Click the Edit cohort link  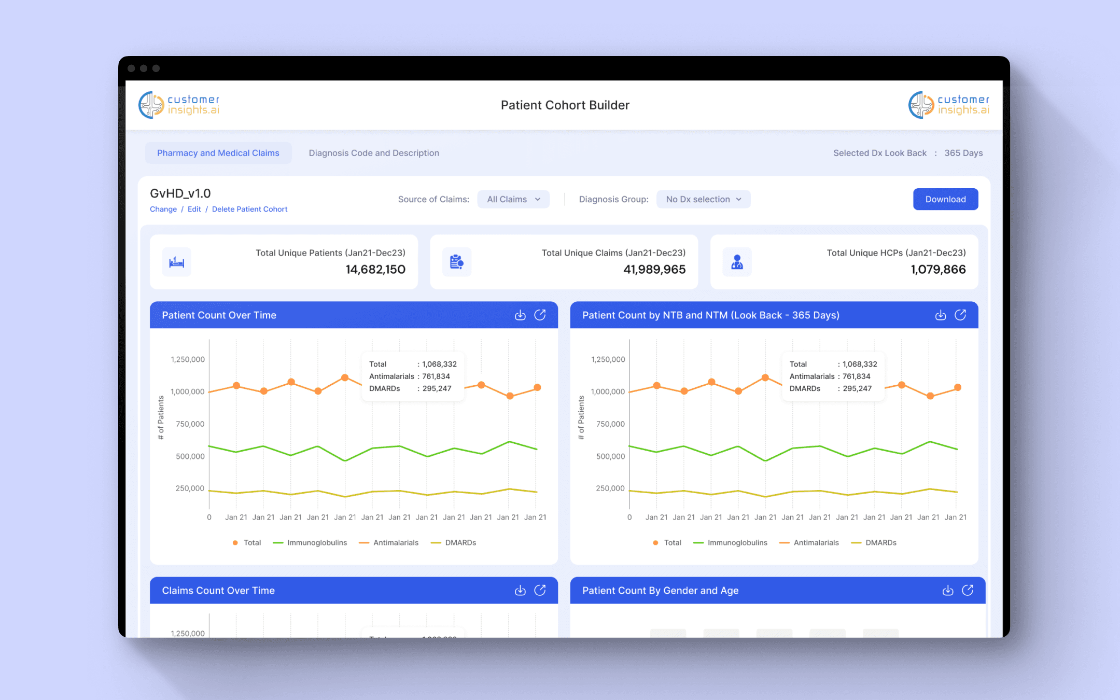click(x=194, y=209)
